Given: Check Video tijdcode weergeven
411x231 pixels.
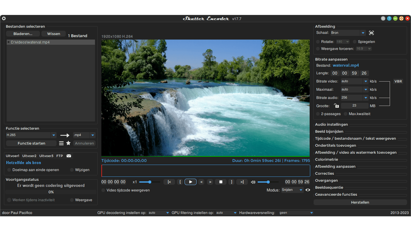Looking at the screenshot, I should pyautogui.click(x=104, y=190).
